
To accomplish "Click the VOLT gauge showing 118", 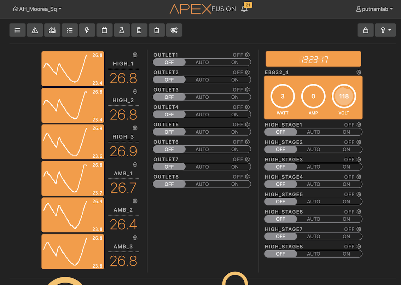I will 344,96.
